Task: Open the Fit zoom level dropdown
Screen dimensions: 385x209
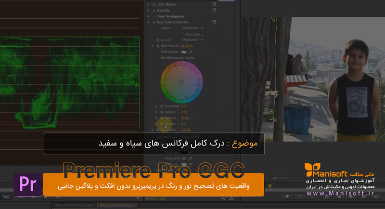Action: (x=280, y=178)
